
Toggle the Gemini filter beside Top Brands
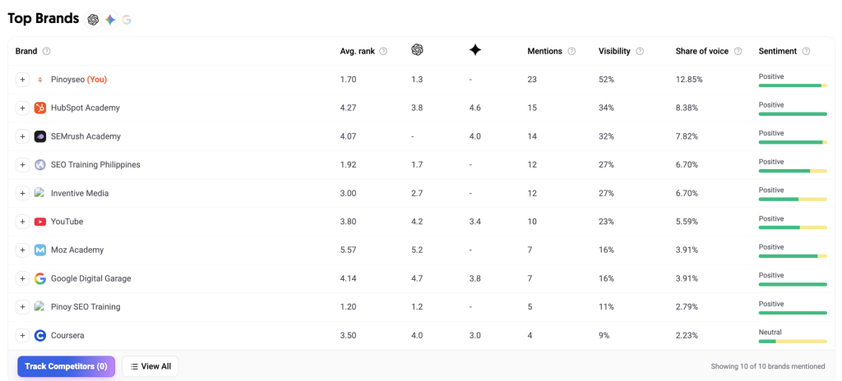coord(110,20)
